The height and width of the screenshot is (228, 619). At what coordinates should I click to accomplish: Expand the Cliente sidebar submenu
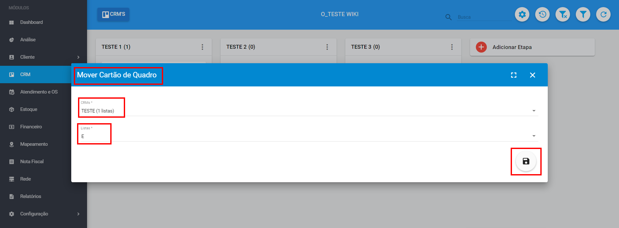pyautogui.click(x=78, y=57)
